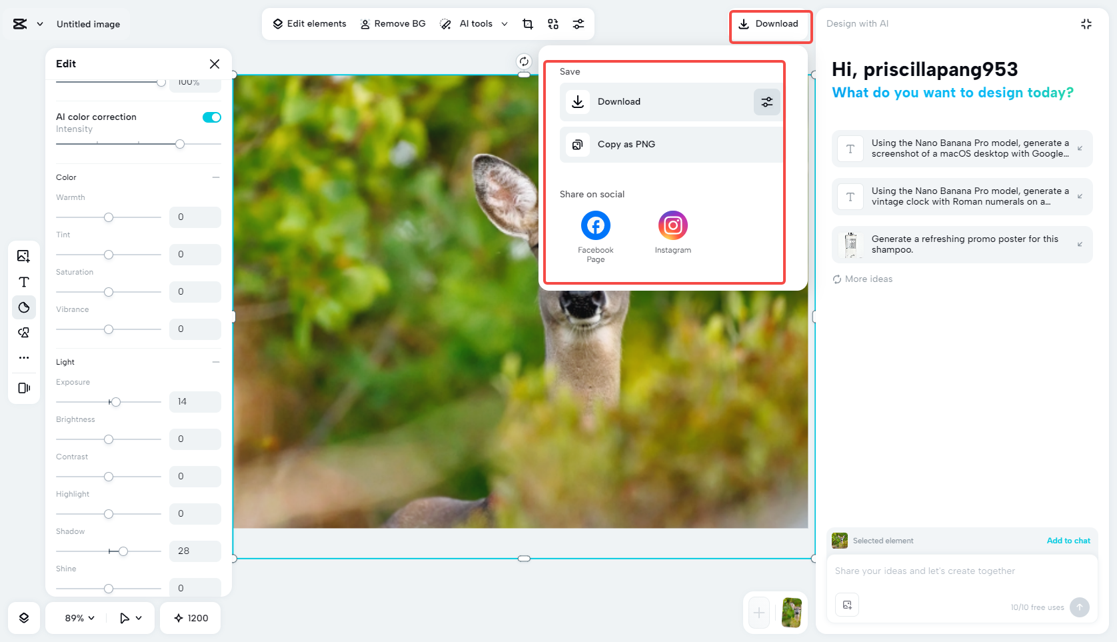
Task: Select Copy as PNG option
Action: click(671, 145)
